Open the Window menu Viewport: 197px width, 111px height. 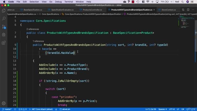click(x=79, y=2)
